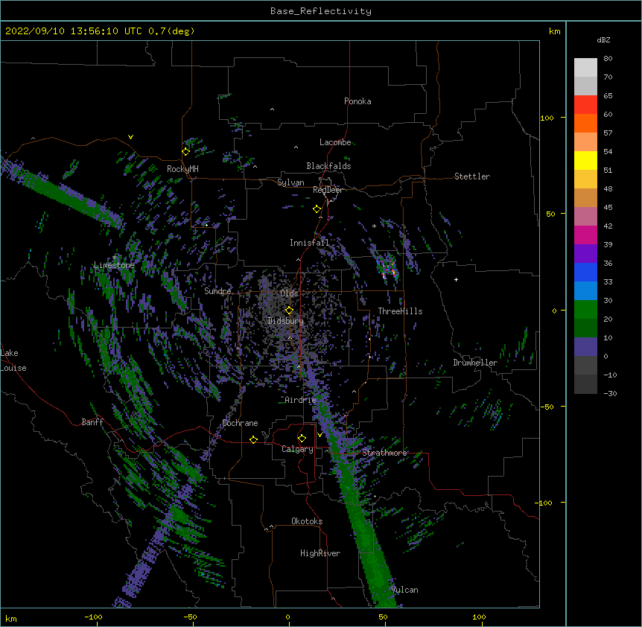Click the intense magenta-yellow echo cell north of ThreeHills
The width and height of the screenshot is (642, 627).
click(388, 270)
